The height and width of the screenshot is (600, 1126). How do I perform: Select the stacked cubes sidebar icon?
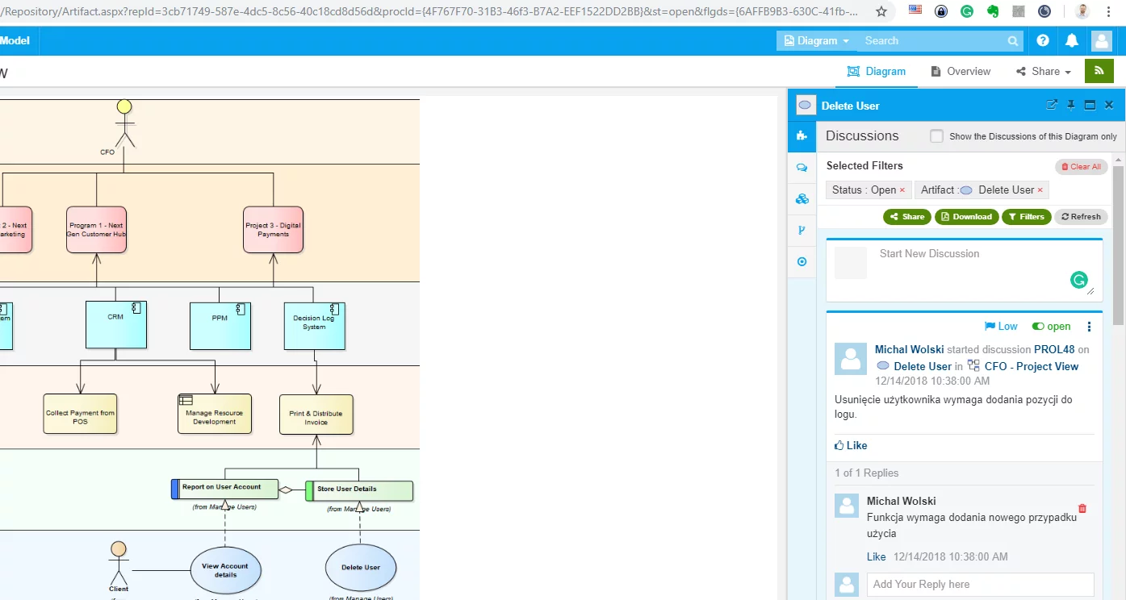point(802,198)
